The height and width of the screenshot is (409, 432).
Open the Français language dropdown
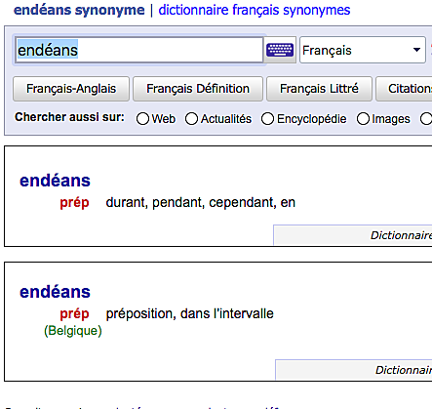(x=363, y=50)
